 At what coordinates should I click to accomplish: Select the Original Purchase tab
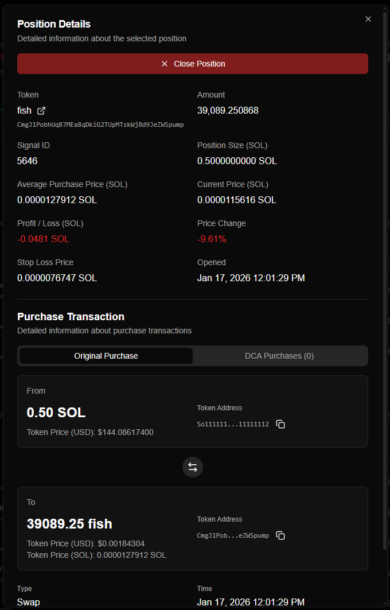[106, 356]
